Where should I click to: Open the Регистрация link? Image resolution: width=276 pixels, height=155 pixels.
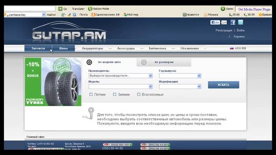click(224, 31)
